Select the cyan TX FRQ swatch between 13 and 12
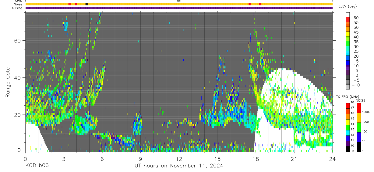 (348, 132)
